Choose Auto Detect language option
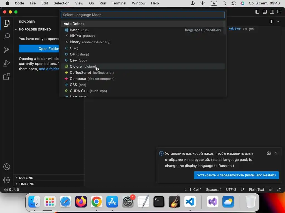 tap(142, 24)
